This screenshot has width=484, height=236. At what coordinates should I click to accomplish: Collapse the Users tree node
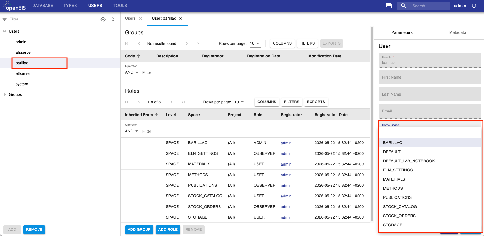click(4, 31)
